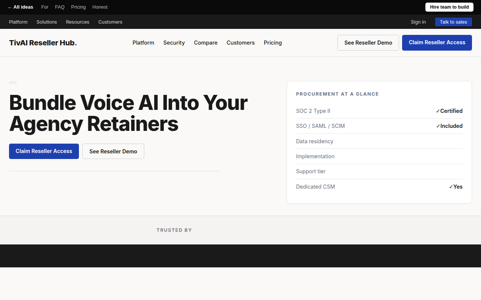Open Platform menu in dark nav bar
The width and height of the screenshot is (481, 300).
pos(18,22)
